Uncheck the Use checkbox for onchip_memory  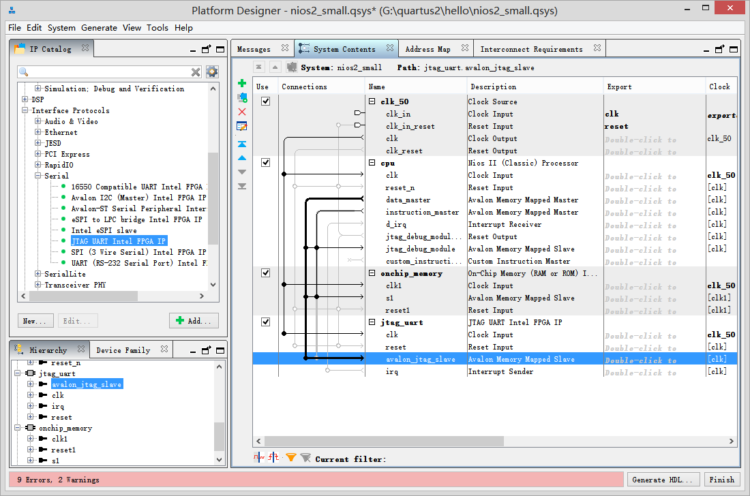pos(265,273)
